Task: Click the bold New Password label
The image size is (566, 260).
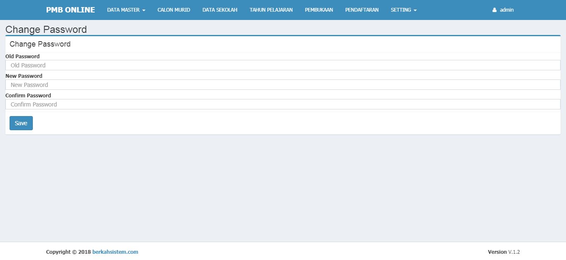Action: (24, 76)
